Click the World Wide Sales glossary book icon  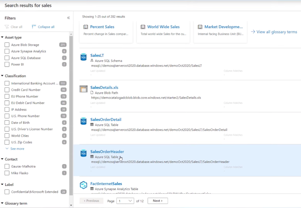click(x=143, y=27)
